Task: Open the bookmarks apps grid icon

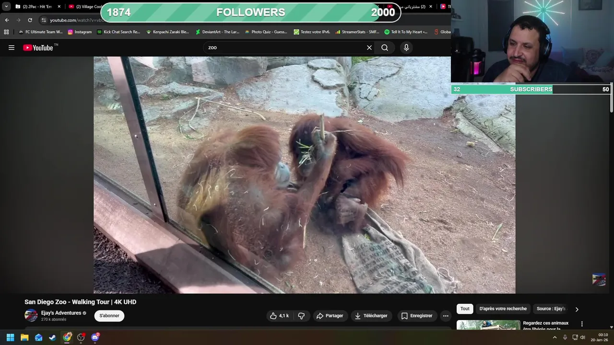Action: [6, 32]
